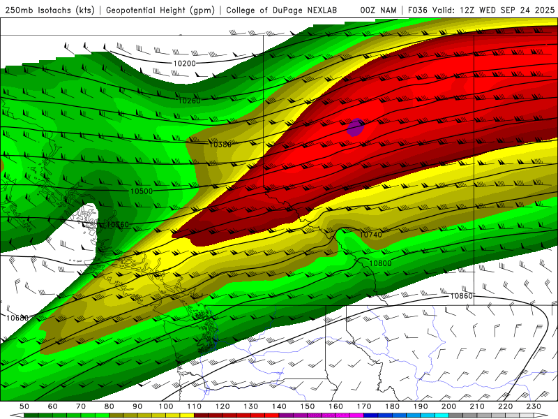Click the 120 knot value on the color scale
The width and height of the screenshot is (558, 419).
coord(223,406)
